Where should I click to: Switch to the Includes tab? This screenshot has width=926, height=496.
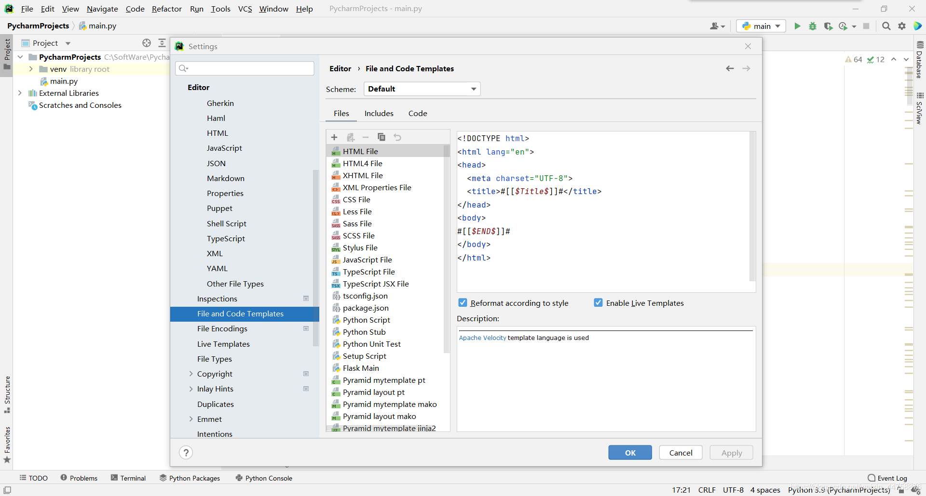click(x=379, y=113)
